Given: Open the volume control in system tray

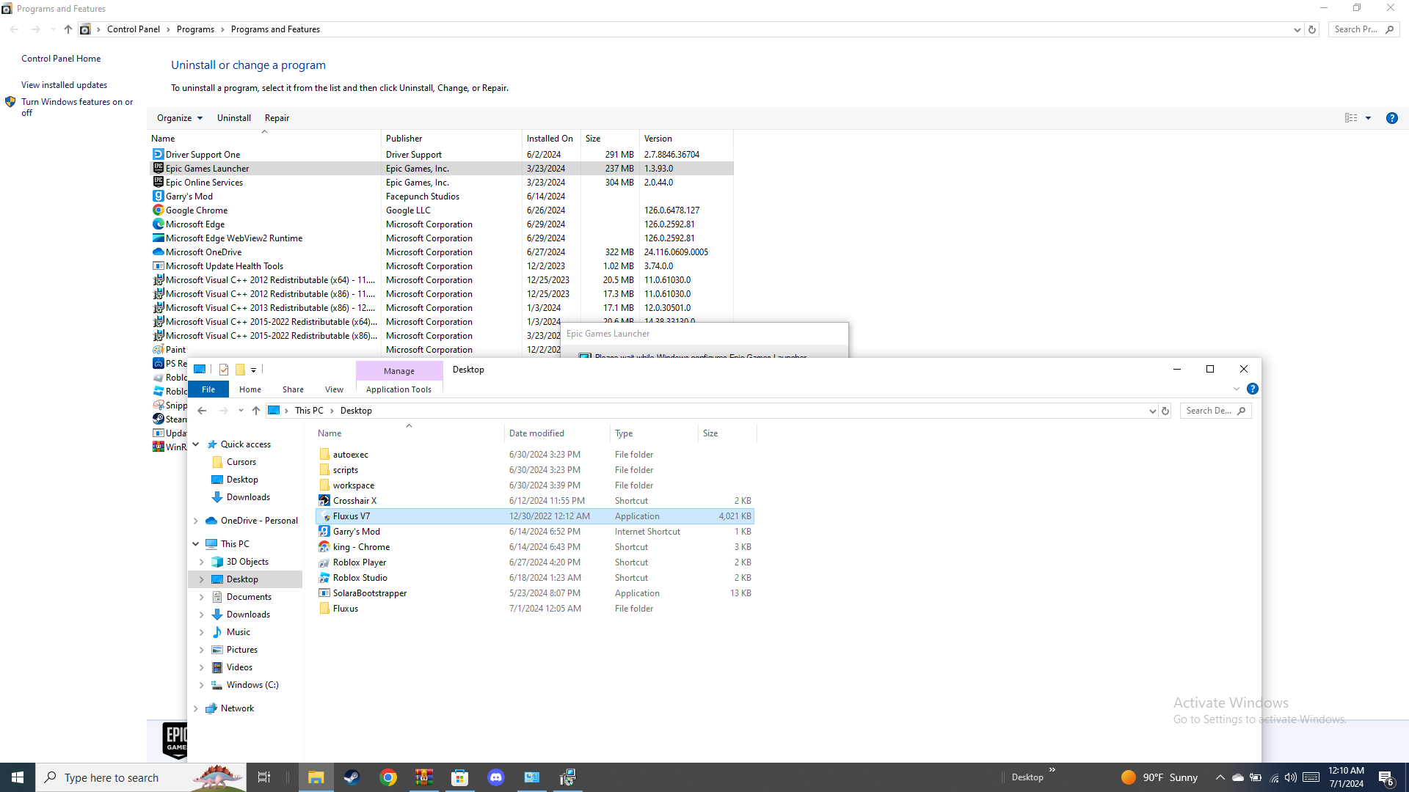Looking at the screenshot, I should (x=1291, y=777).
